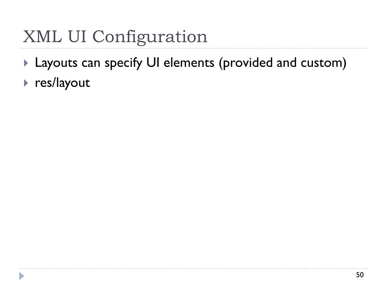Click the triangle icon in the footer
The image size is (387, 290).
tap(22, 276)
